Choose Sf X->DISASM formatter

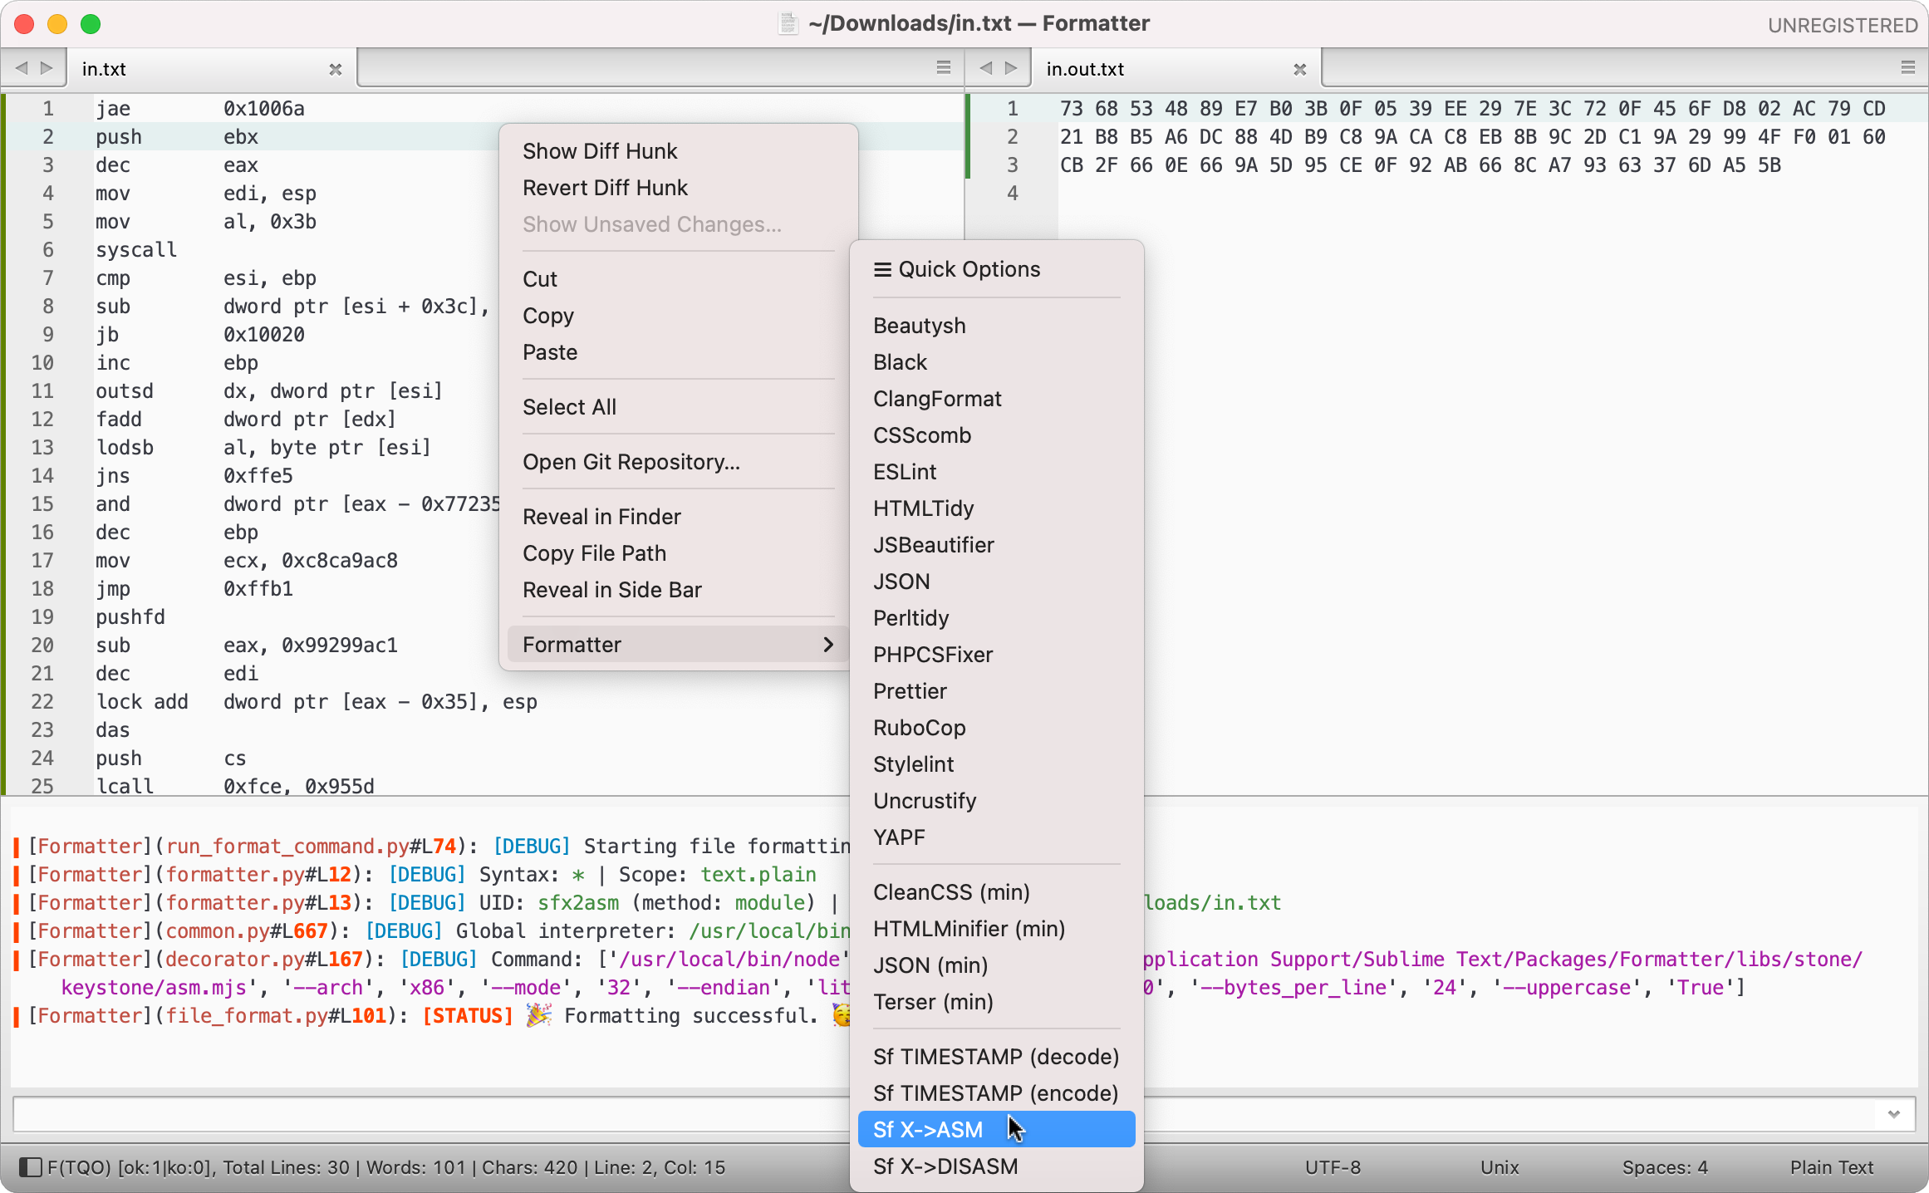point(945,1166)
